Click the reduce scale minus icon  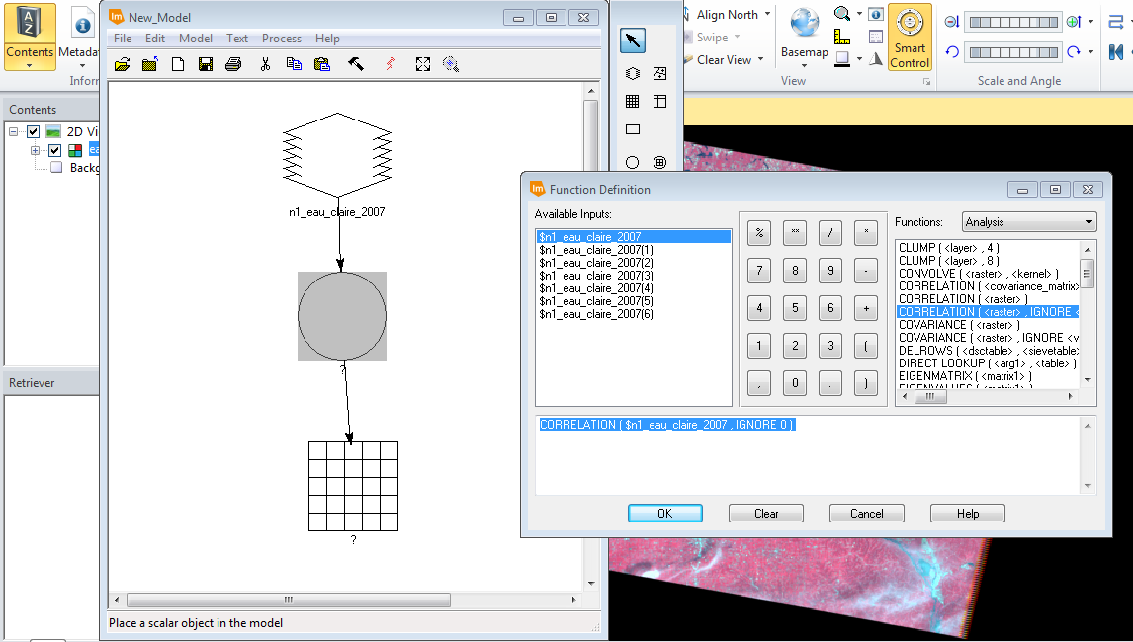[952, 22]
